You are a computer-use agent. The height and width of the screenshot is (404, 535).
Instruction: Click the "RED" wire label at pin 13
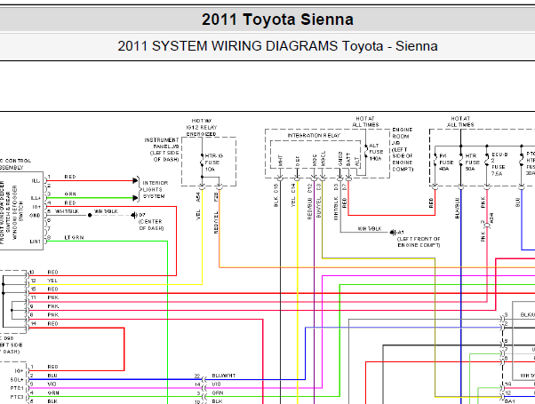coord(53,272)
